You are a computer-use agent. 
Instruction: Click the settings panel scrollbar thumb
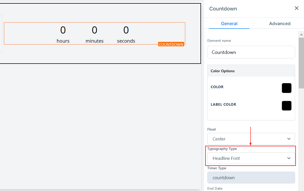point(301,63)
